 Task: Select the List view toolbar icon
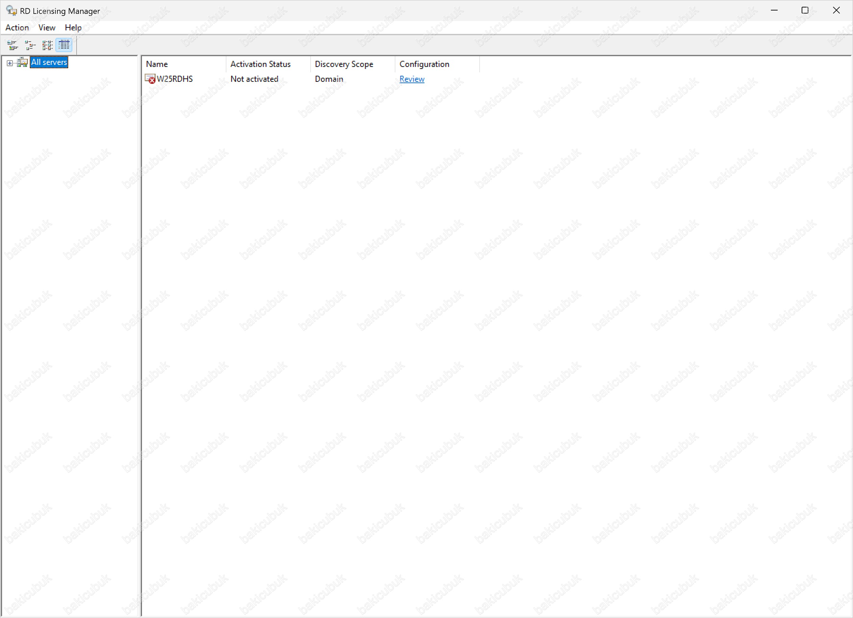pyautogui.click(x=47, y=45)
